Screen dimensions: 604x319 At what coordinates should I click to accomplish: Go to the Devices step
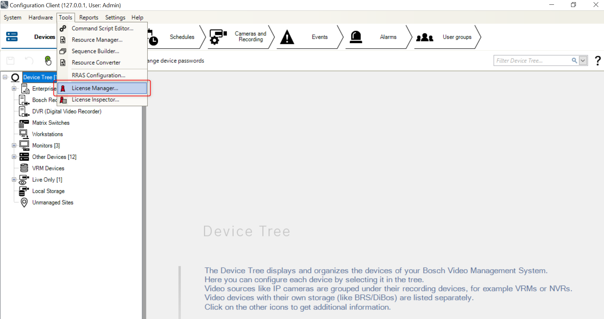pos(29,37)
